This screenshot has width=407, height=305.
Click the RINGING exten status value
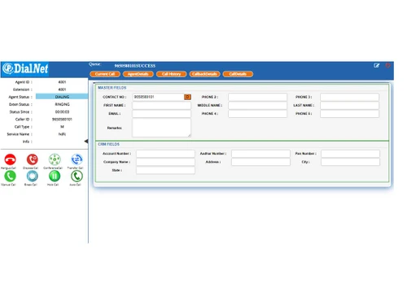[62, 104]
